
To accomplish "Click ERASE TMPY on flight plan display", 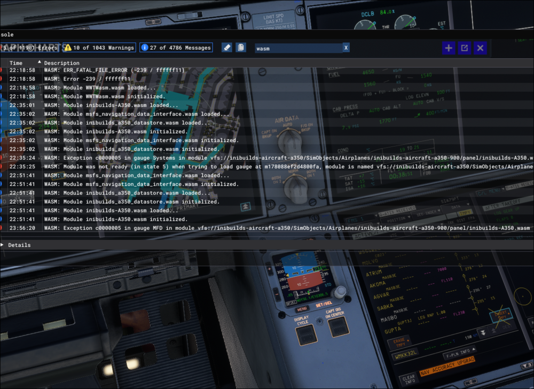I will pos(399,341).
